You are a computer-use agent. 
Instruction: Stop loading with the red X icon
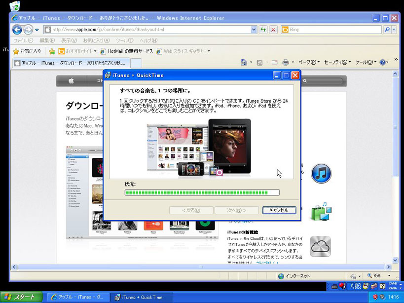pyautogui.click(x=273, y=30)
